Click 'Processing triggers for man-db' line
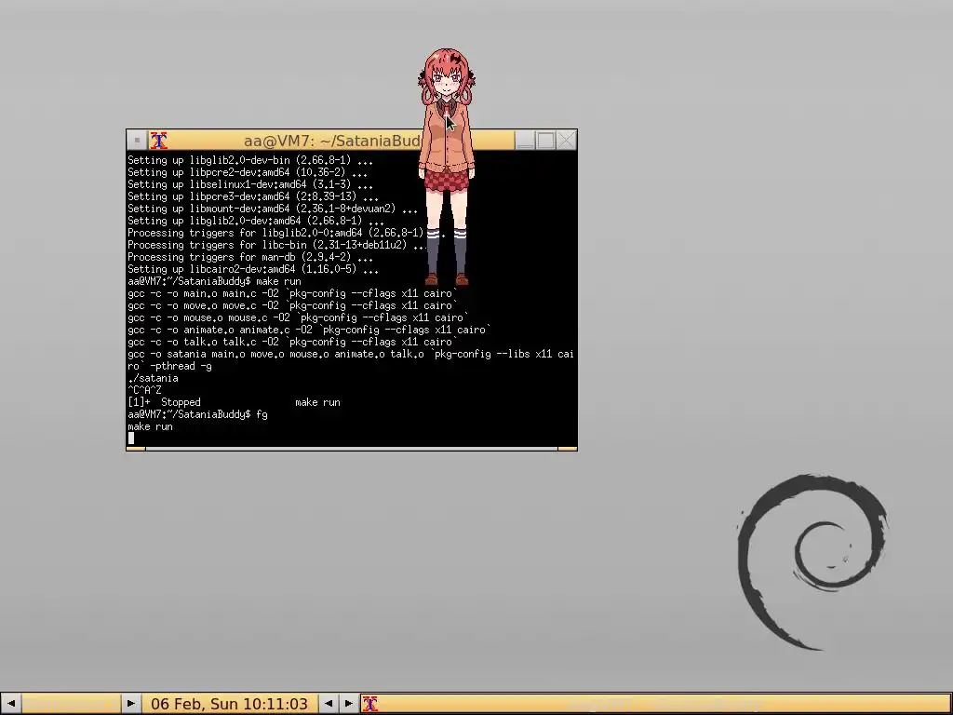Image resolution: width=953 pixels, height=715 pixels. point(250,257)
